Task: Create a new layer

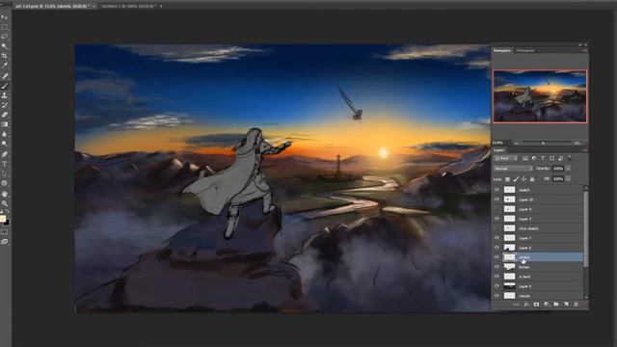Action: tap(566, 305)
